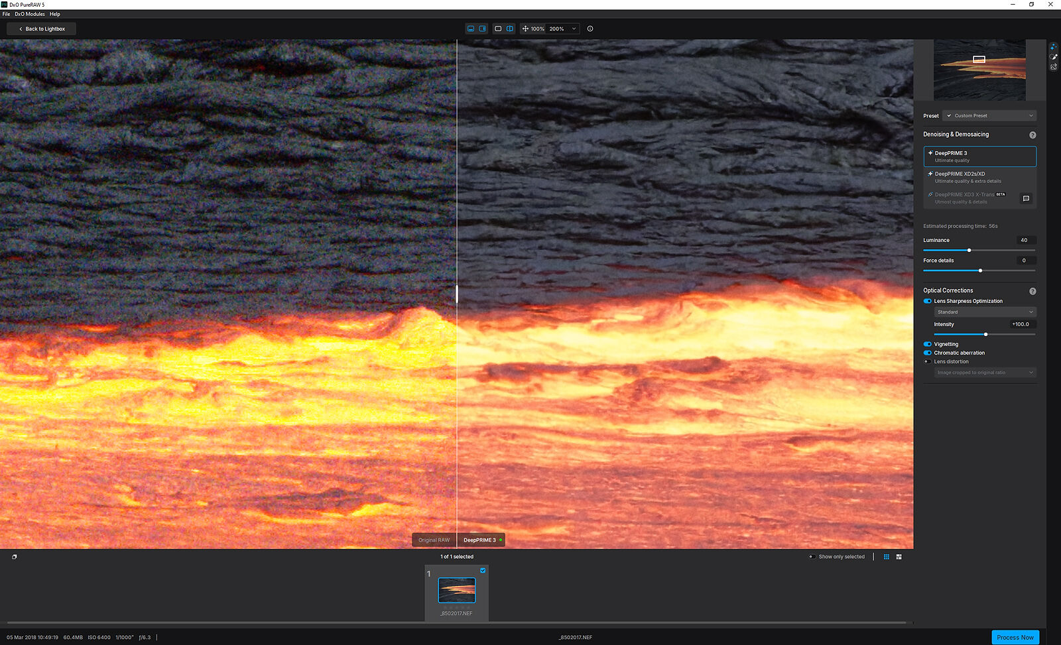Click the Force details value field
Screen dimensions: 1061x645
(x=1026, y=261)
